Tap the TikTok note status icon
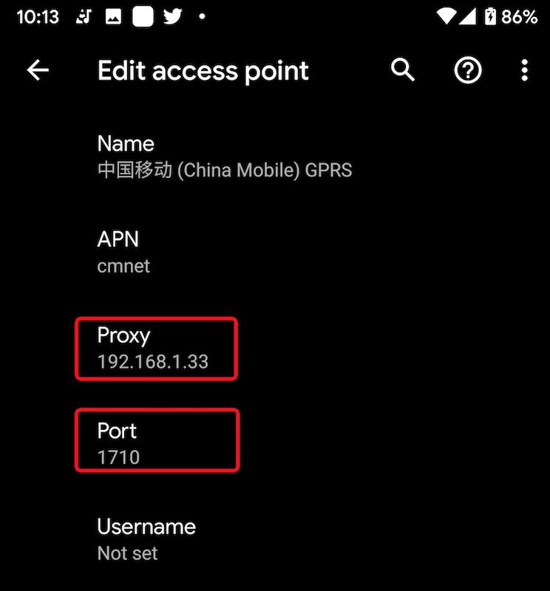The width and height of the screenshot is (550, 591). [x=84, y=17]
